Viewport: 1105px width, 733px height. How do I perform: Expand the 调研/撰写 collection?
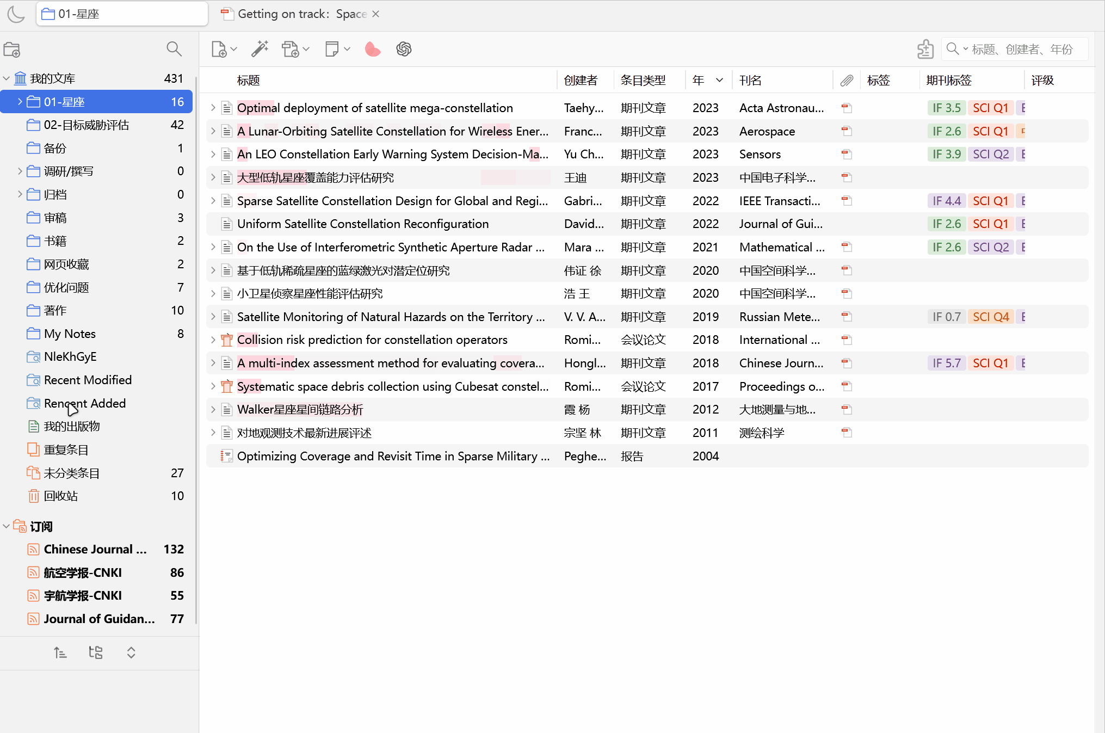(20, 171)
